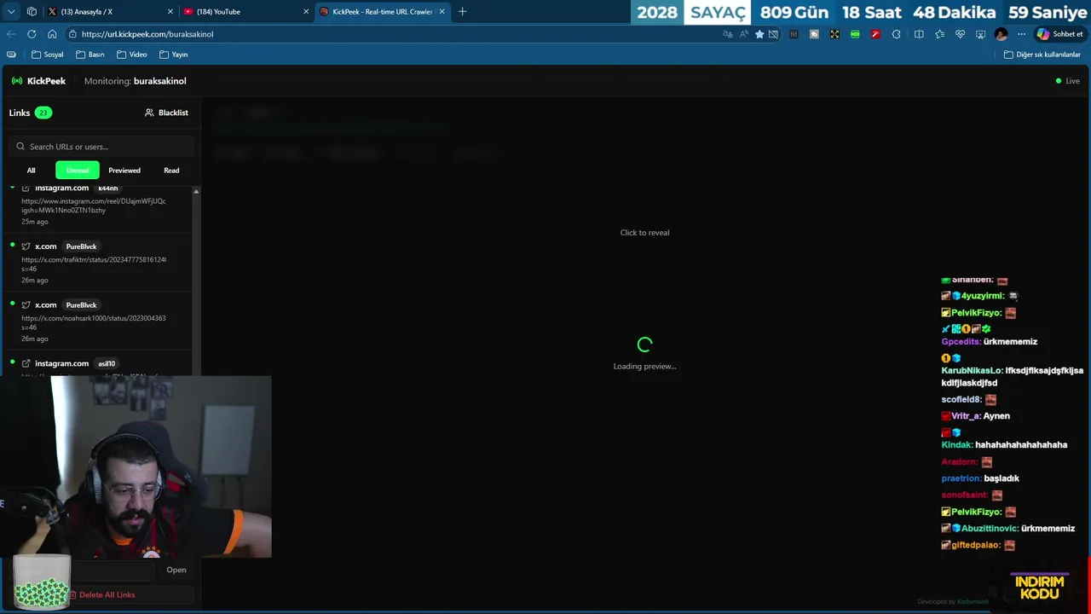
Task: Click the read aloud icon in address bar
Action: click(x=743, y=34)
